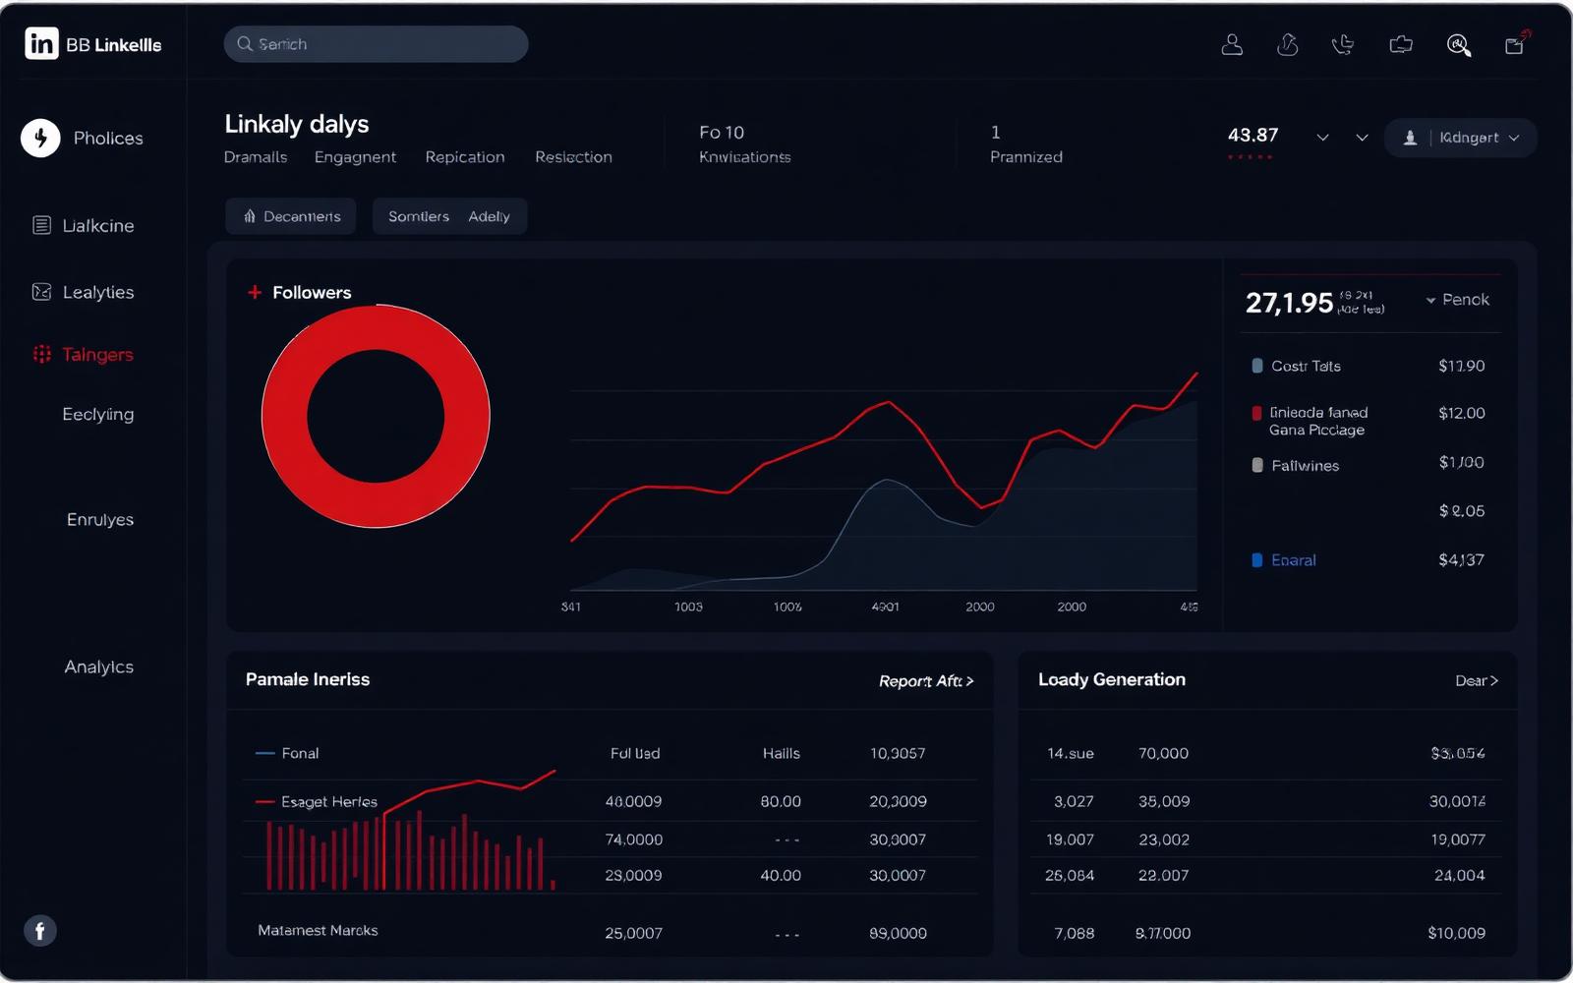Click the Fo 10 Knwications stat

pos(744,144)
